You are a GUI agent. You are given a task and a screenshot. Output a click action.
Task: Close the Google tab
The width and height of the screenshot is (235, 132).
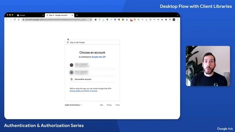pos(43,15)
